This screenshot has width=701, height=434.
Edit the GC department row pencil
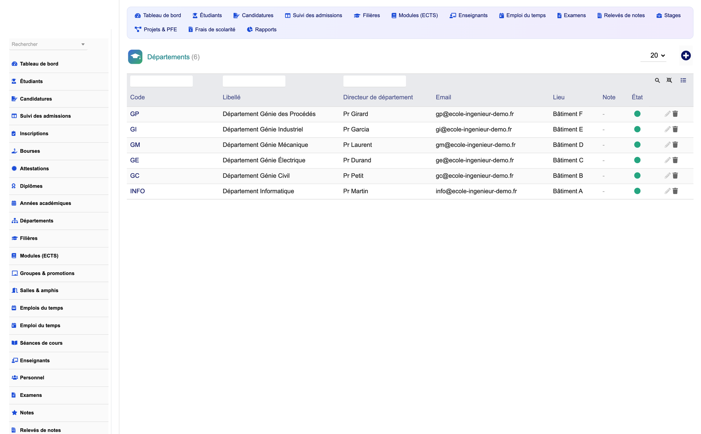tap(667, 176)
